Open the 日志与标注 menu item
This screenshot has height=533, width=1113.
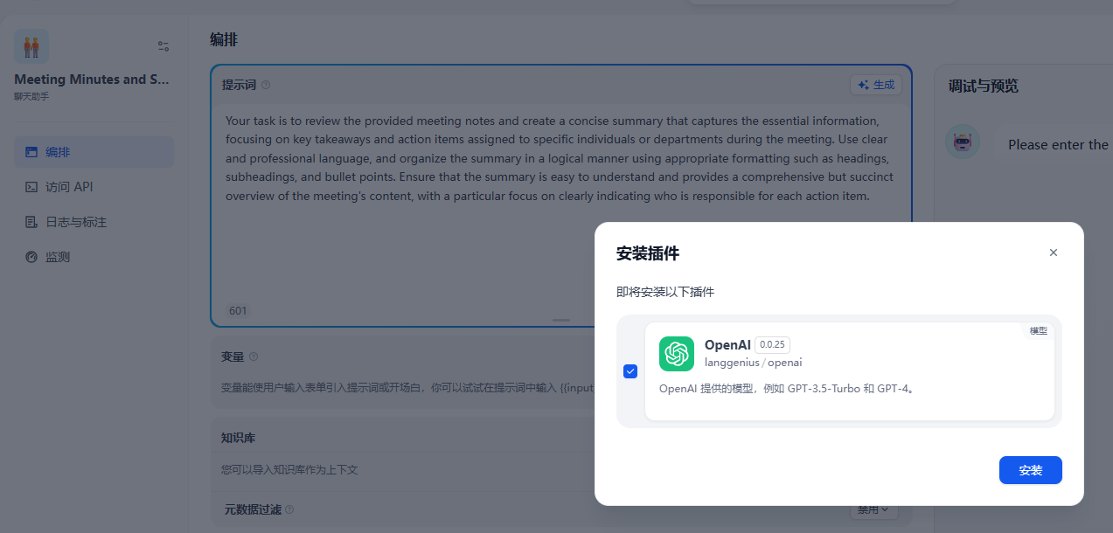coord(94,222)
